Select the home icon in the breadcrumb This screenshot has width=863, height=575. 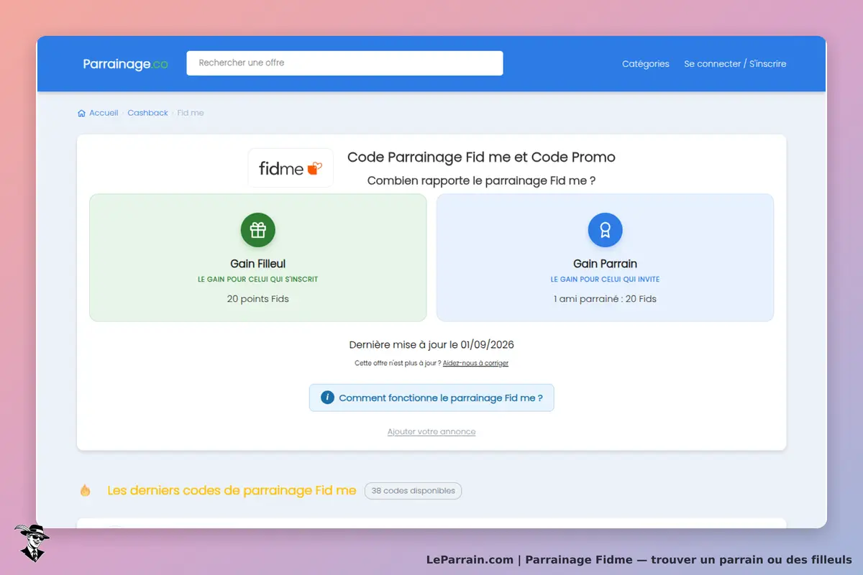(81, 113)
